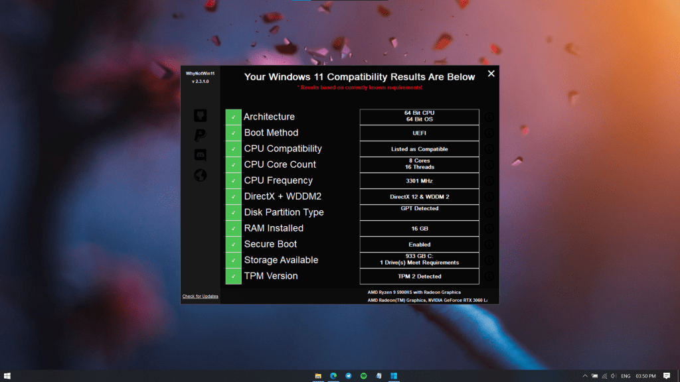This screenshot has width=680, height=382.
Task: Click the info icon for CPU Frequency
Action: [x=489, y=180]
